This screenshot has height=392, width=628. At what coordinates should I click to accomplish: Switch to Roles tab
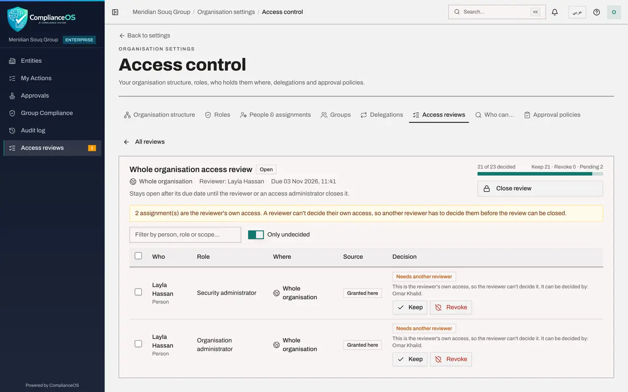click(217, 115)
